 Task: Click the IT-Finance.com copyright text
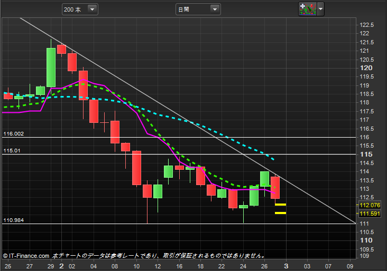pyautogui.click(x=26, y=256)
